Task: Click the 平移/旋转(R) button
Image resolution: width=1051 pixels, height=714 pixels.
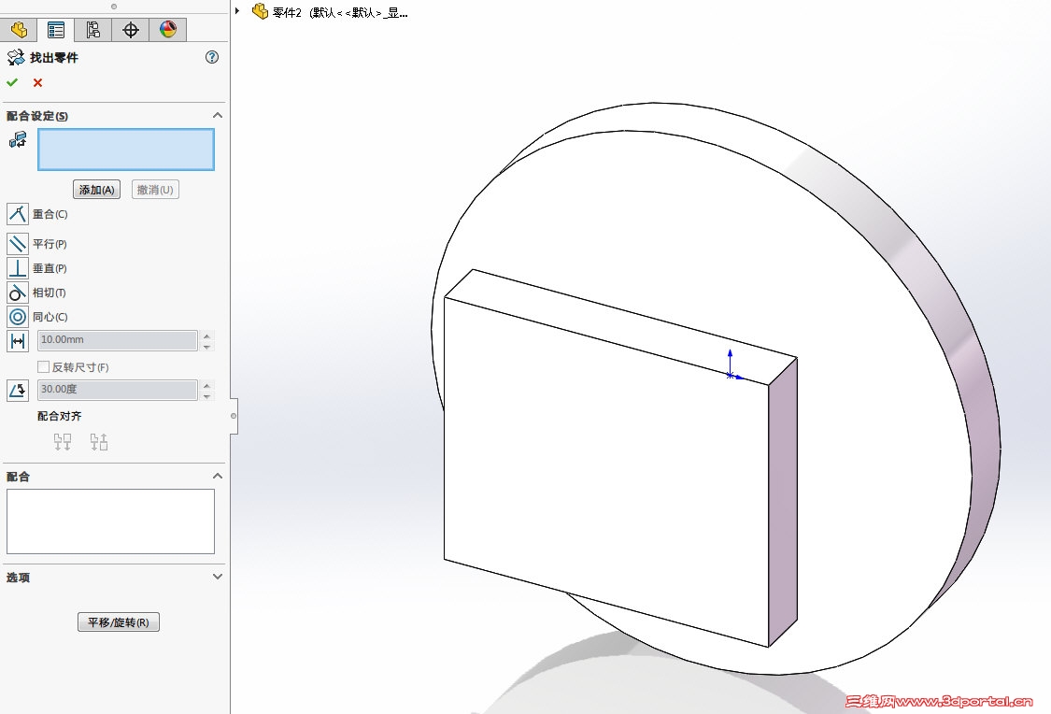Action: [119, 622]
